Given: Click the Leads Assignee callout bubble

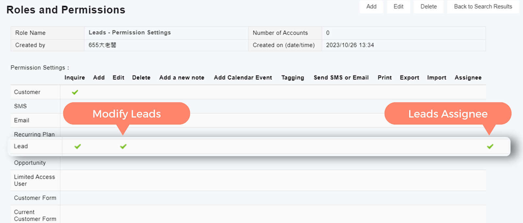Looking at the screenshot, I should 448,114.
